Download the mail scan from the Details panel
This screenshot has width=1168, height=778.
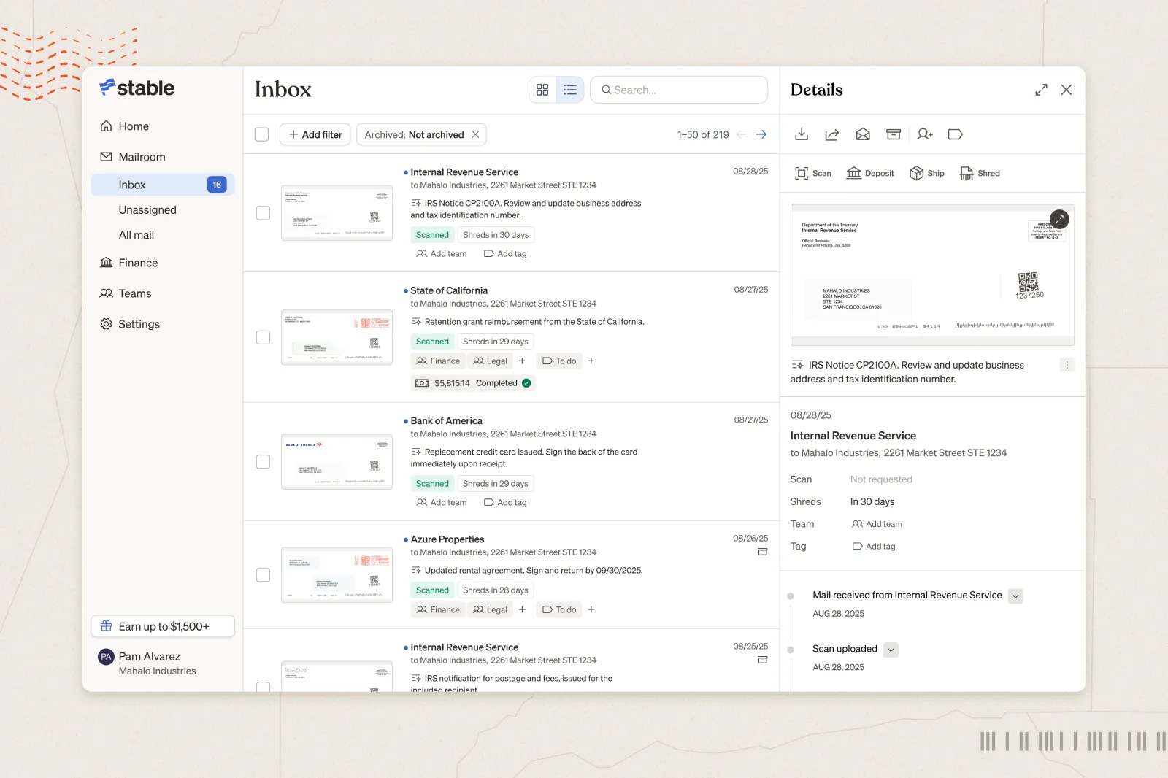click(802, 134)
